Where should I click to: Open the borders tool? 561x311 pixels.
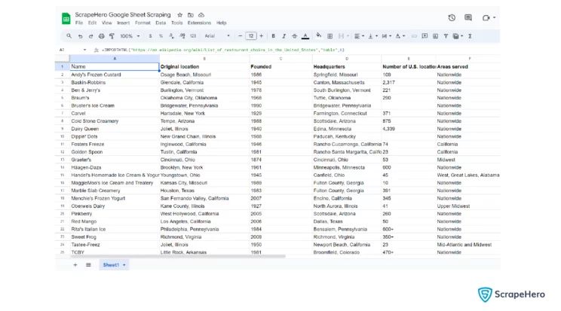pyautogui.click(x=330, y=36)
